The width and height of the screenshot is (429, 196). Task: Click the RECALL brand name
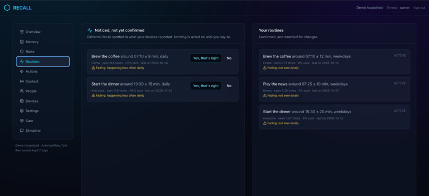coord(22,8)
